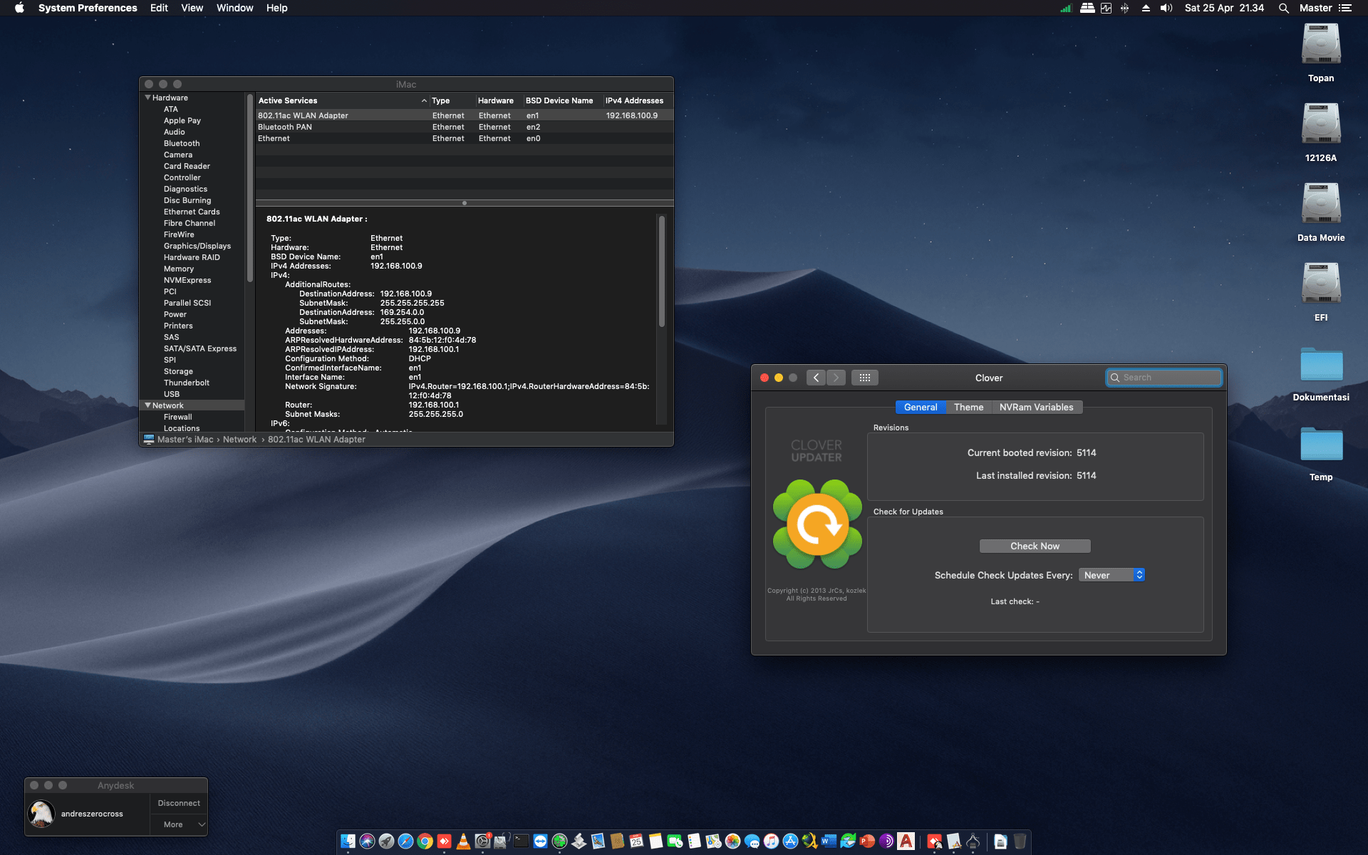Switch to the Theme tab in Clover
The image size is (1368, 855).
coord(968,408)
